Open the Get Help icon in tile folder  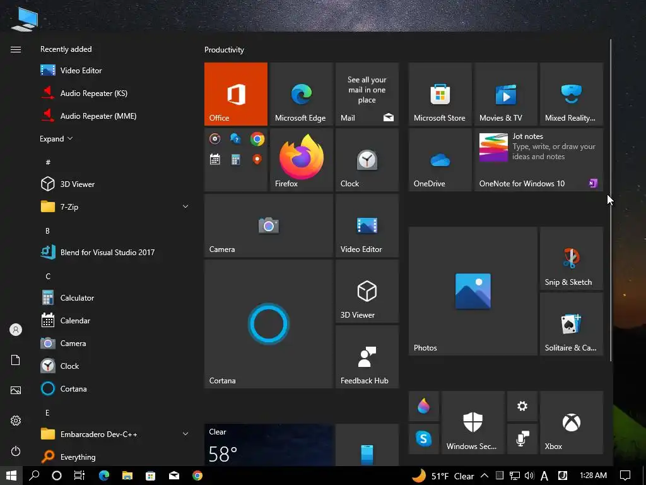point(236,139)
